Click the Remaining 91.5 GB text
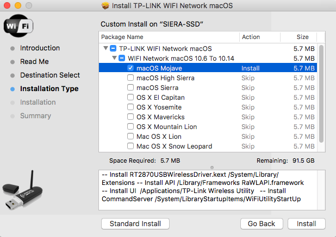 [x=285, y=161]
